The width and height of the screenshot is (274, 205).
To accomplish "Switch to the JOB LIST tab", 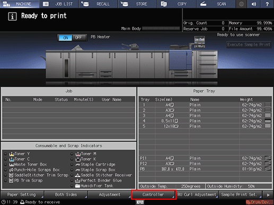I will 59,4.
